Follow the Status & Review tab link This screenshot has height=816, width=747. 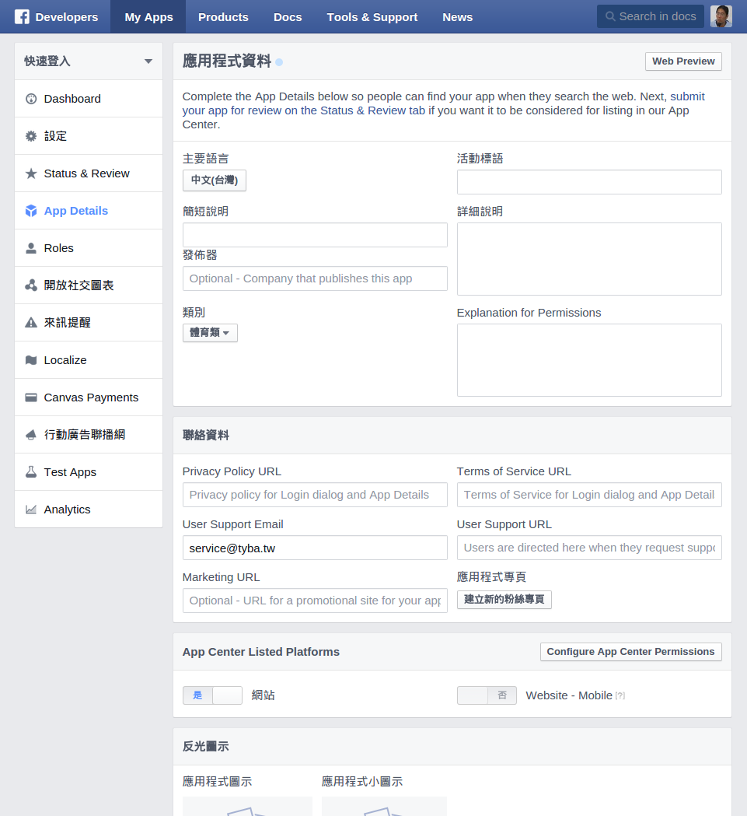click(x=372, y=110)
